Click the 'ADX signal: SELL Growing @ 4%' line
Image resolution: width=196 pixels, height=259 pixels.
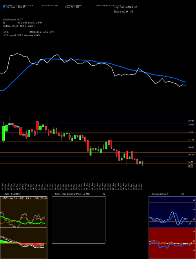22,35
